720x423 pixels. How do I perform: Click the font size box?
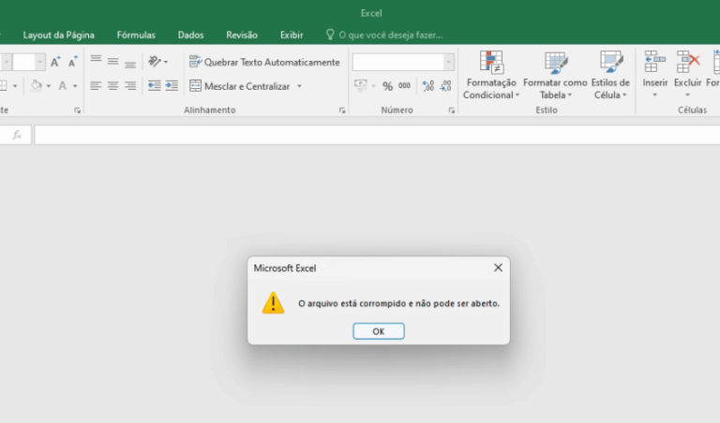[x=23, y=62]
